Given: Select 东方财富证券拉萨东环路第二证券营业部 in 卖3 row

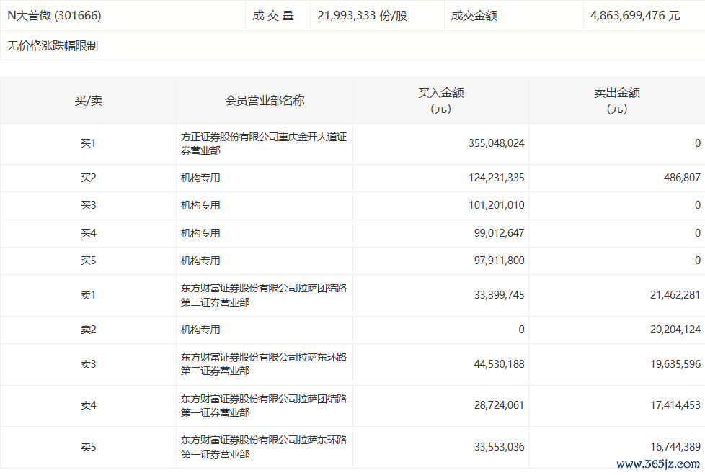Looking at the screenshot, I should (x=264, y=364).
